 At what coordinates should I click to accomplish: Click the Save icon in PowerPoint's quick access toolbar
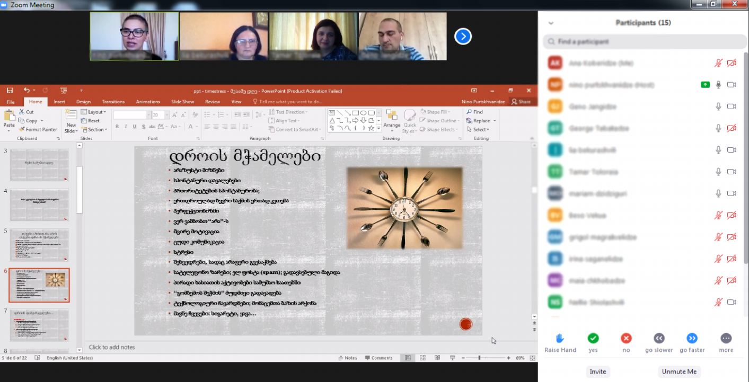[11, 91]
